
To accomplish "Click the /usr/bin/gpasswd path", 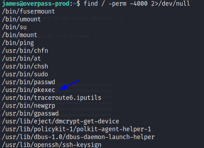I will tap(30, 113).
